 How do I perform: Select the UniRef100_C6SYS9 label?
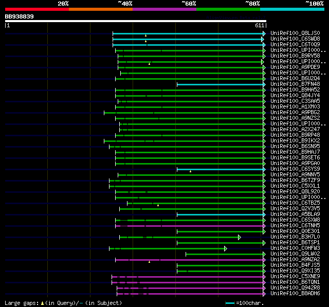(x=295, y=169)
